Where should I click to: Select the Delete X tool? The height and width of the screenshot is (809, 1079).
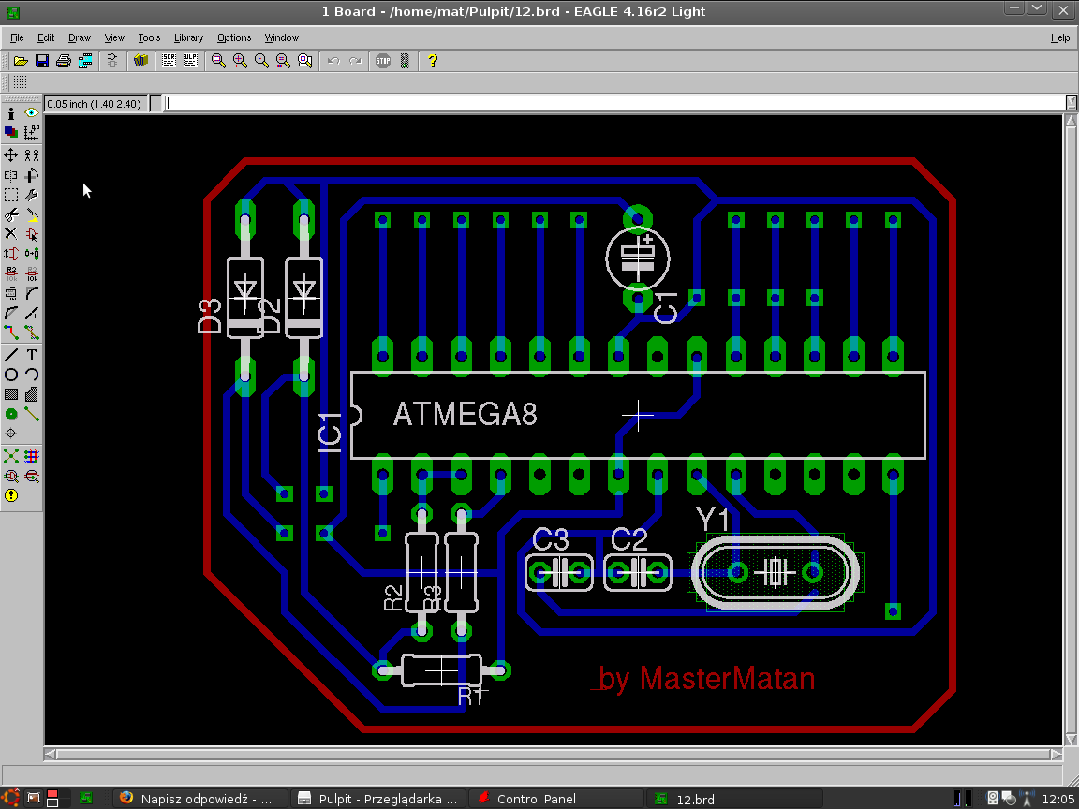click(11, 235)
